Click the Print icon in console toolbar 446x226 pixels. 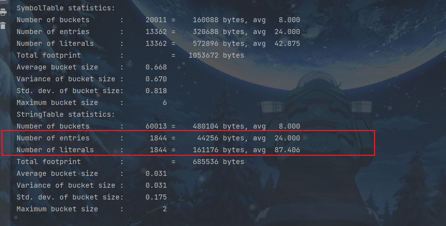point(3,13)
